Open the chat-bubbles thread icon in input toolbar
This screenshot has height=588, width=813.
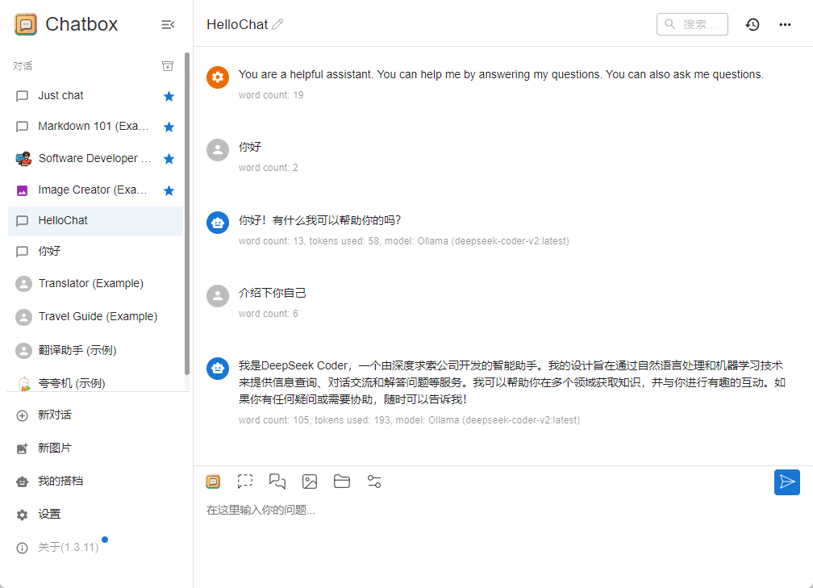[277, 482]
